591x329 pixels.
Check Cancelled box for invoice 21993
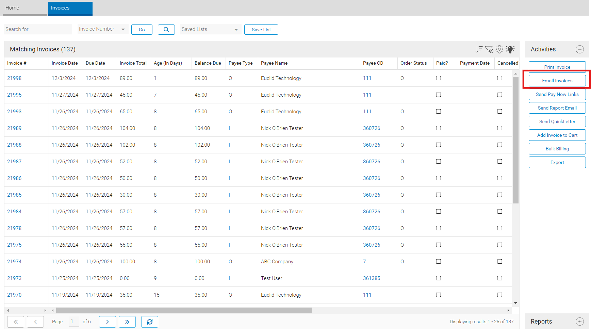(x=500, y=112)
